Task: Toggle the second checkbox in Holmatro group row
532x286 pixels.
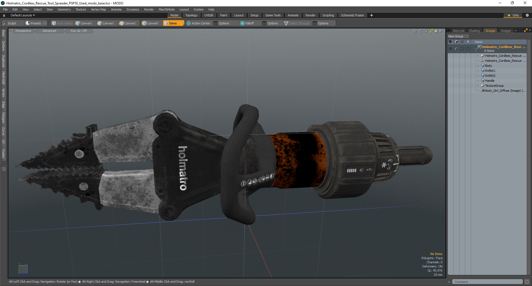Action: click(468, 49)
